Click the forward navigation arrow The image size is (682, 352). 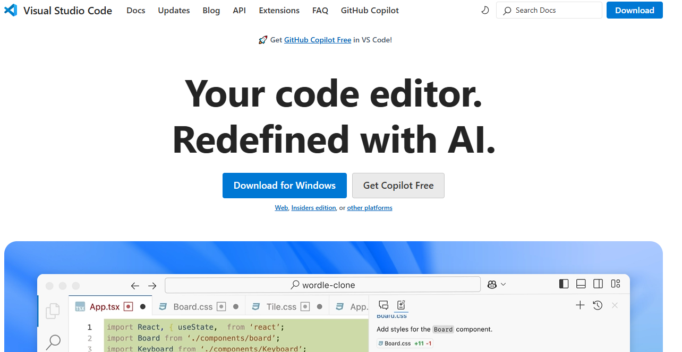(152, 285)
